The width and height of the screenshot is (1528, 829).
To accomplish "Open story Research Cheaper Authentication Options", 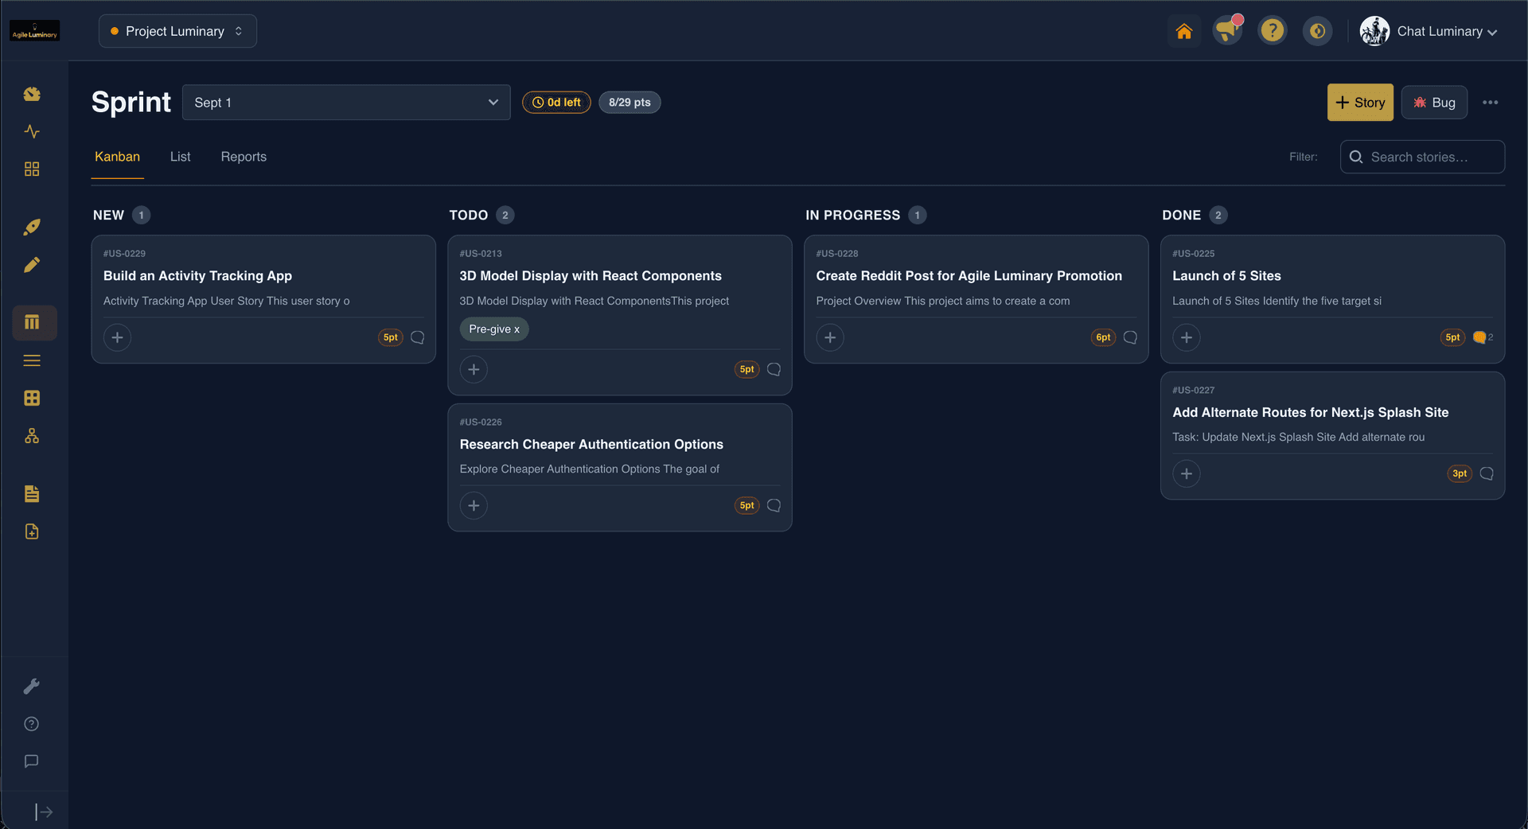I will (x=591, y=445).
